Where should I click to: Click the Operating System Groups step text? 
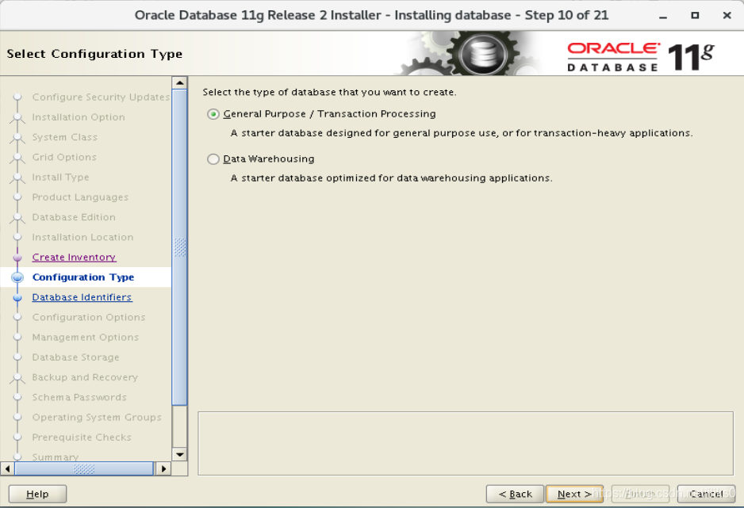point(97,417)
